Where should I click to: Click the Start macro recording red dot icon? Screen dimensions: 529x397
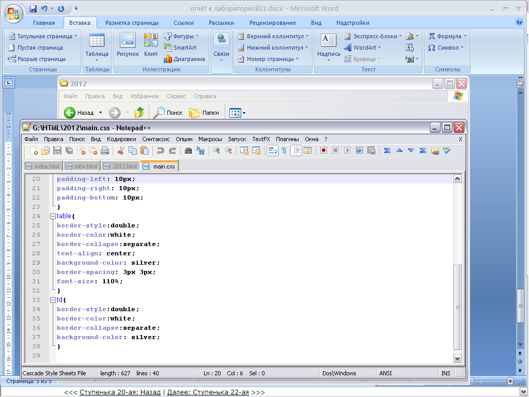323,150
